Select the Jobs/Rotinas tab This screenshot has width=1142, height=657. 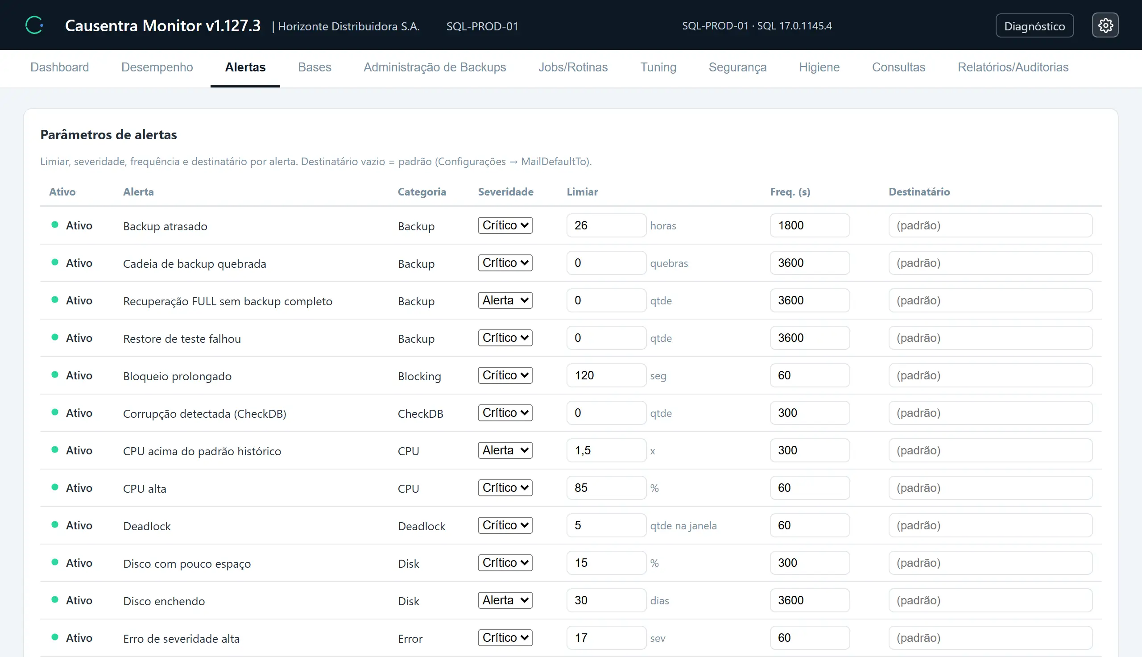tap(573, 67)
